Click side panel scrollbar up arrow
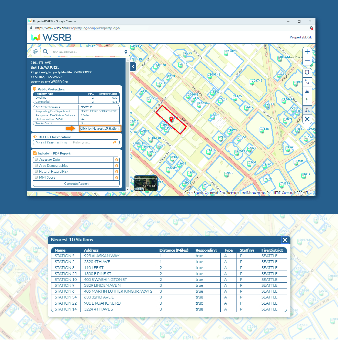The height and width of the screenshot is (340, 338). coord(128,60)
